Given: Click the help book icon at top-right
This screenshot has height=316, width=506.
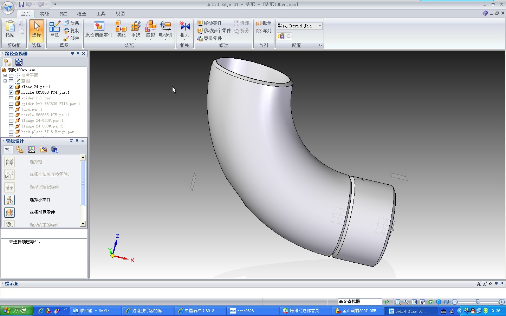Looking at the screenshot, I should pos(485,13).
